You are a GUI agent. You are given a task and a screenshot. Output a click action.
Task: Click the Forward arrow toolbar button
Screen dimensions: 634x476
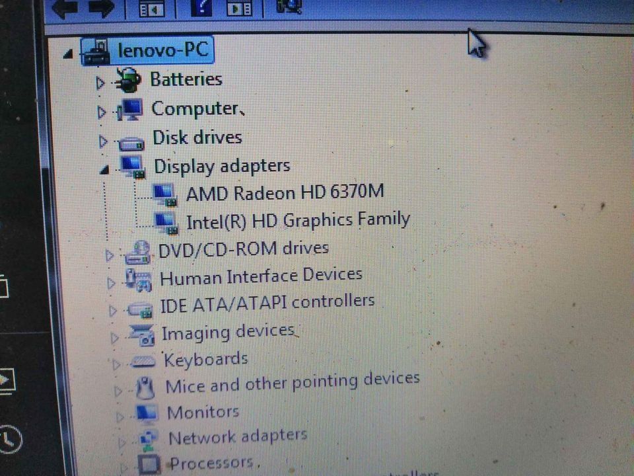click(x=102, y=8)
